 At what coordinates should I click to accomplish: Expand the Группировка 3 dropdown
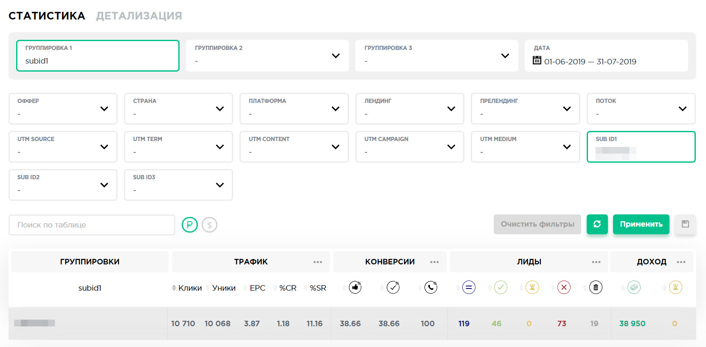pos(437,56)
